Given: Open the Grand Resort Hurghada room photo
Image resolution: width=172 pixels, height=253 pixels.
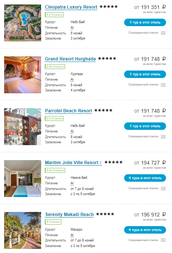Looking at the screenshot, I should click(23, 75).
